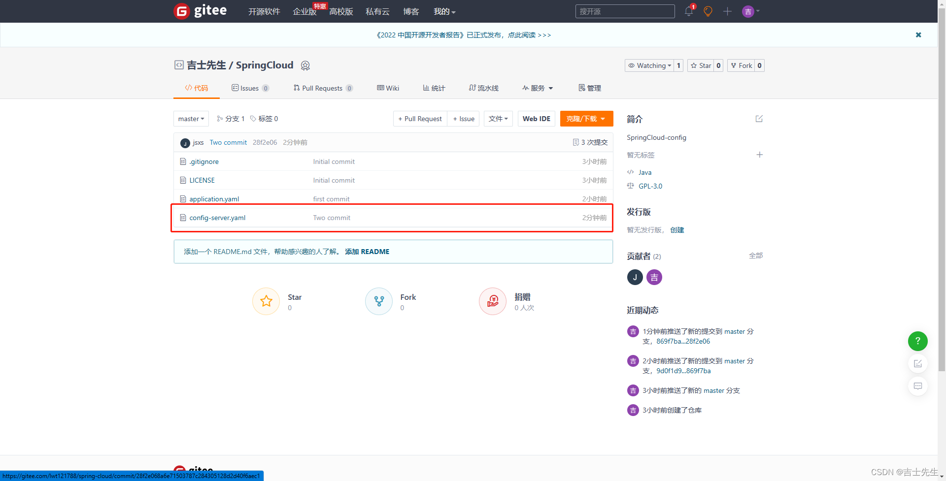Viewport: 946px width, 481px height.
Task: Expand the 文件 dropdown
Action: point(499,119)
